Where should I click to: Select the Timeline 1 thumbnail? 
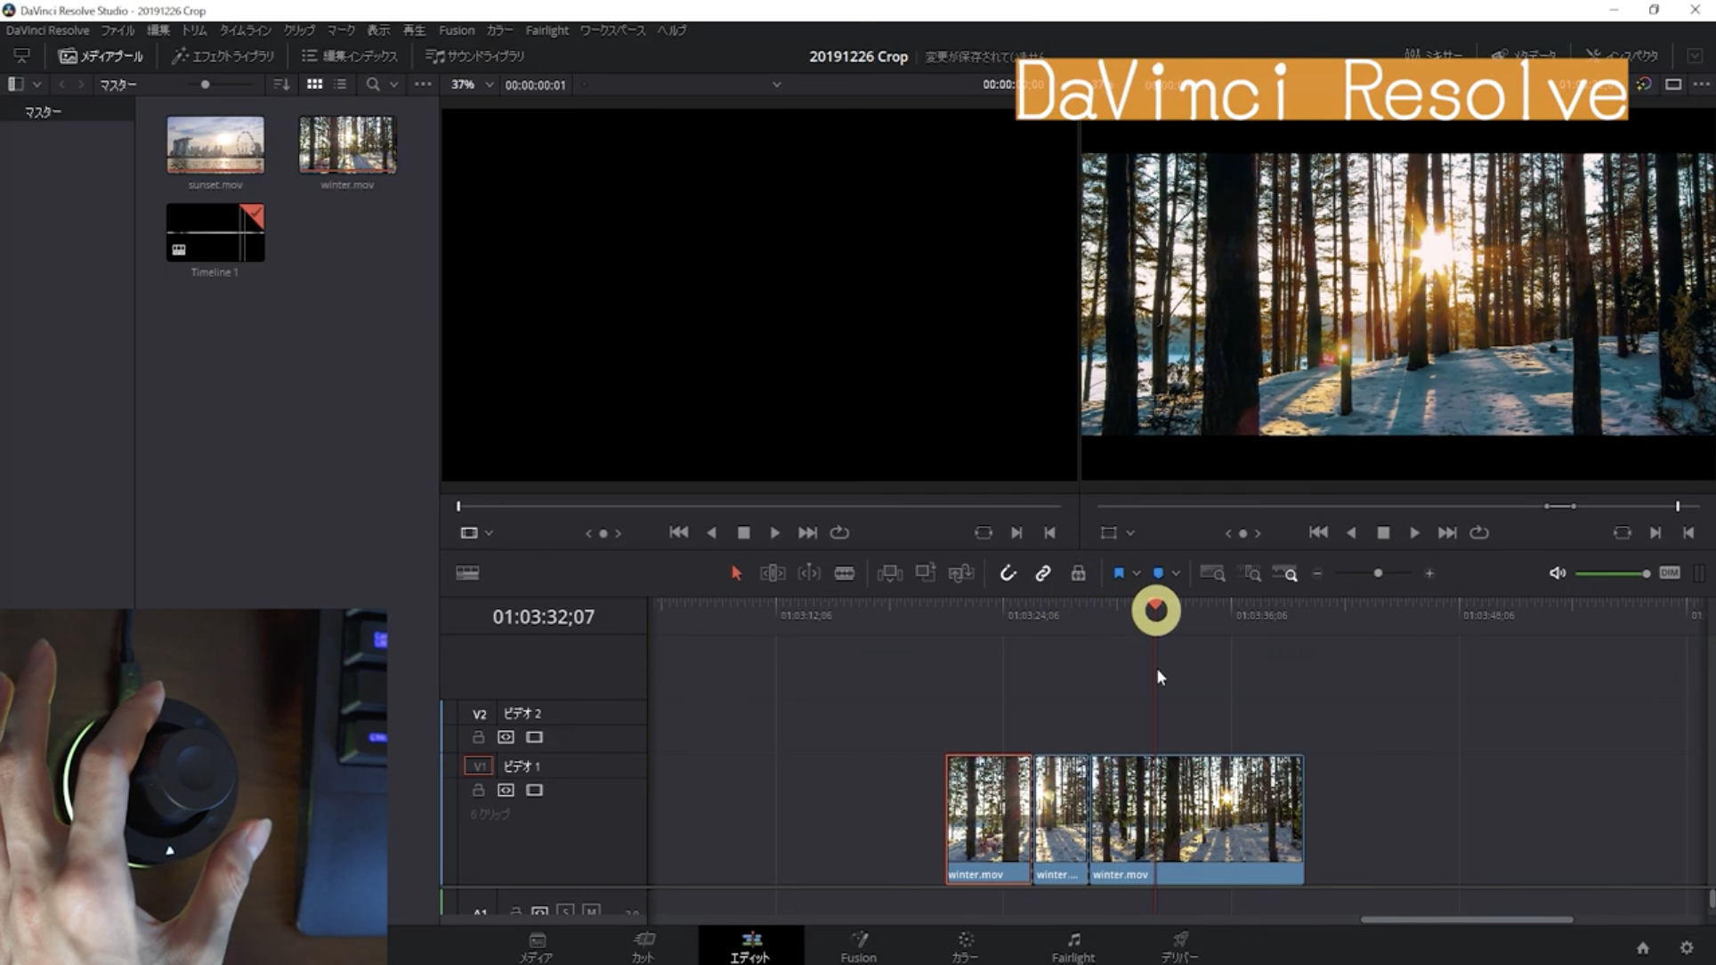click(x=215, y=232)
